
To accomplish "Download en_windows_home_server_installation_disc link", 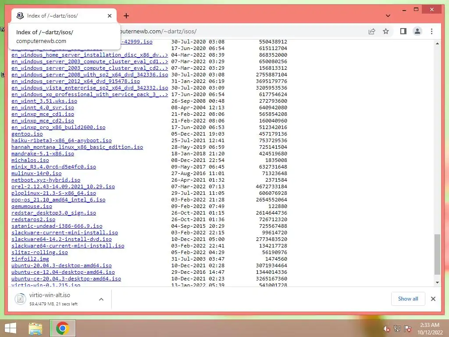I will [x=89, y=55].
